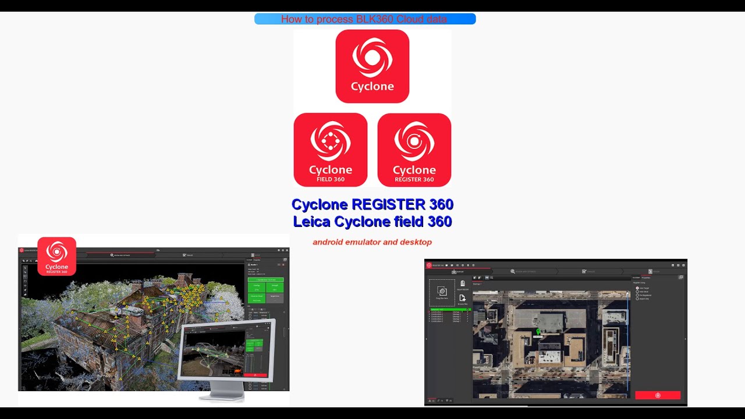Collapse the right panel arrow of the right window
The height and width of the screenshot is (419, 745).
pyautogui.click(x=685, y=339)
